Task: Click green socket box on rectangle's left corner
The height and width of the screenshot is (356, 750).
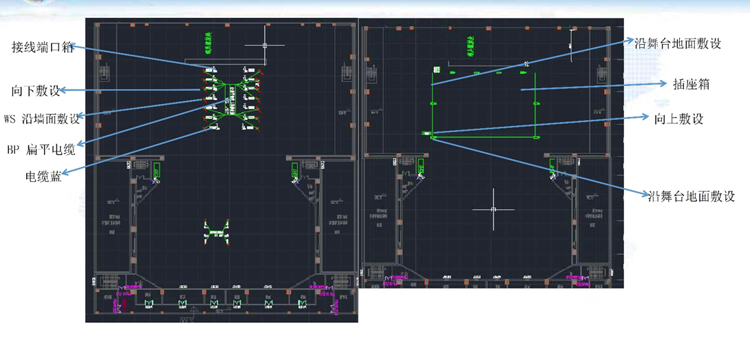Action: coord(434,137)
